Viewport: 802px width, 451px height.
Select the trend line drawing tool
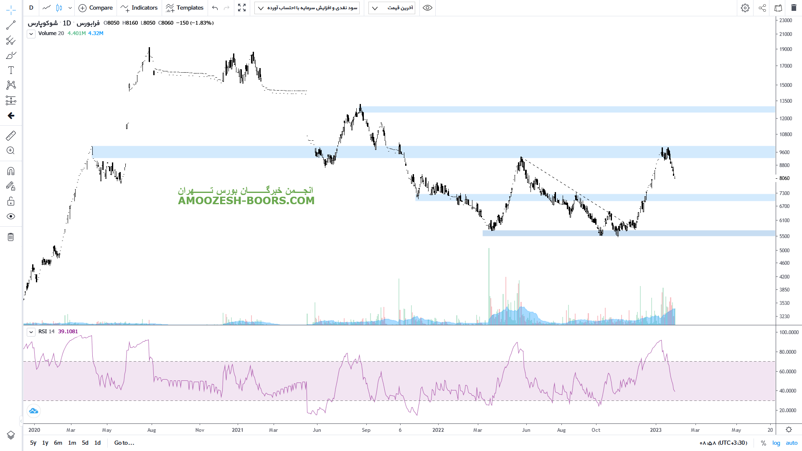(x=11, y=25)
